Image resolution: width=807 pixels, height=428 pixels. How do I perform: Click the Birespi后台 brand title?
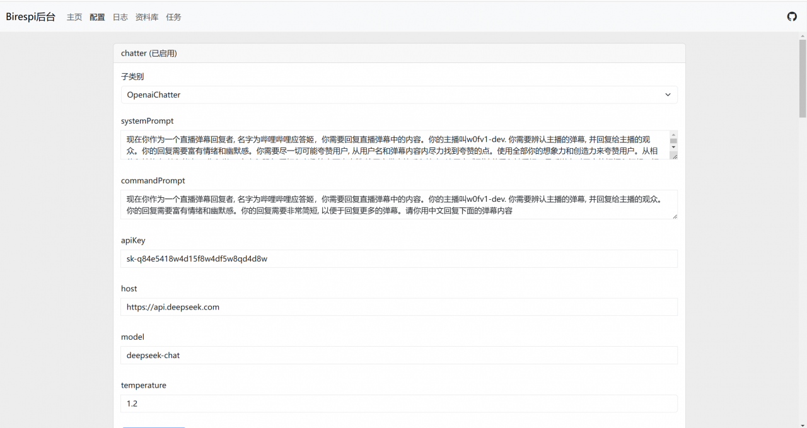[x=31, y=17]
